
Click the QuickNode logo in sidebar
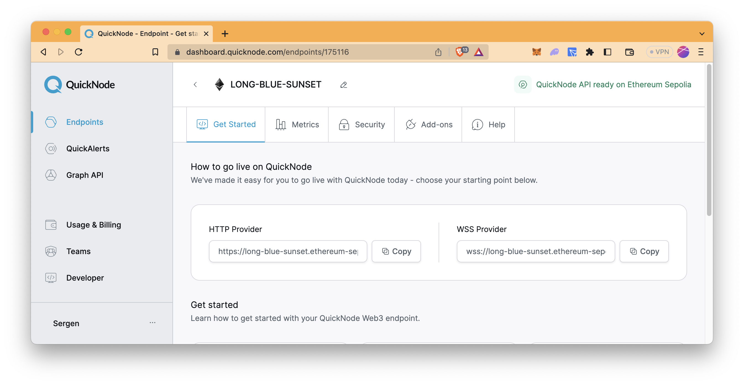tap(79, 85)
